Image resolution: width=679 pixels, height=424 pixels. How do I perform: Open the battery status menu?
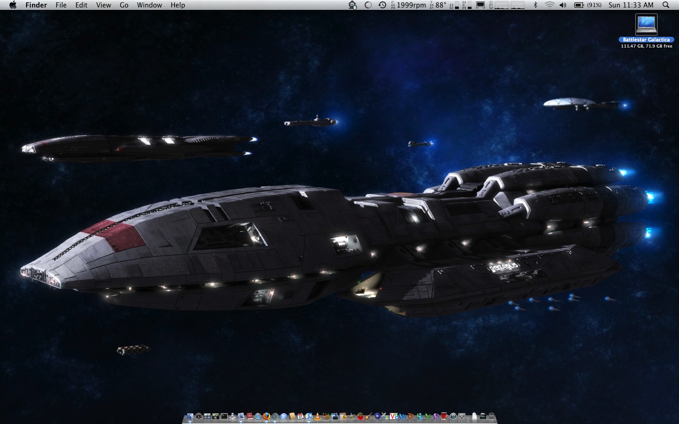click(x=588, y=5)
